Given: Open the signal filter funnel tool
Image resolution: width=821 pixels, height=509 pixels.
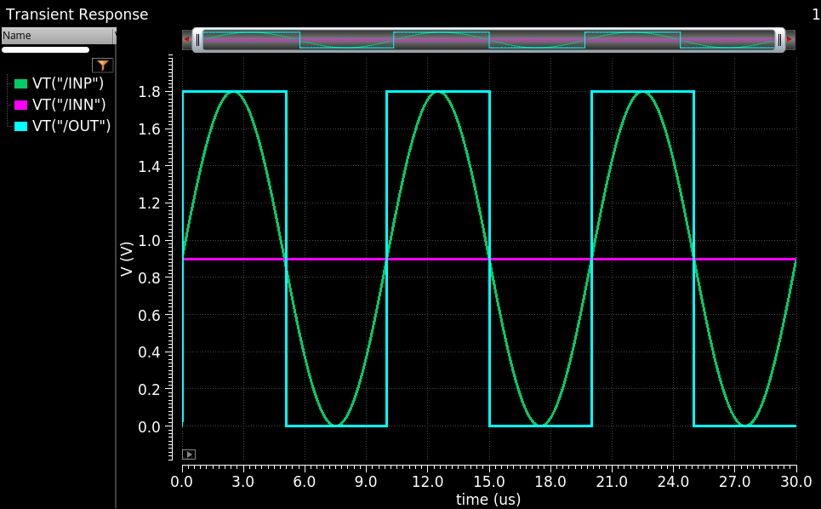Looking at the screenshot, I should point(103,65).
